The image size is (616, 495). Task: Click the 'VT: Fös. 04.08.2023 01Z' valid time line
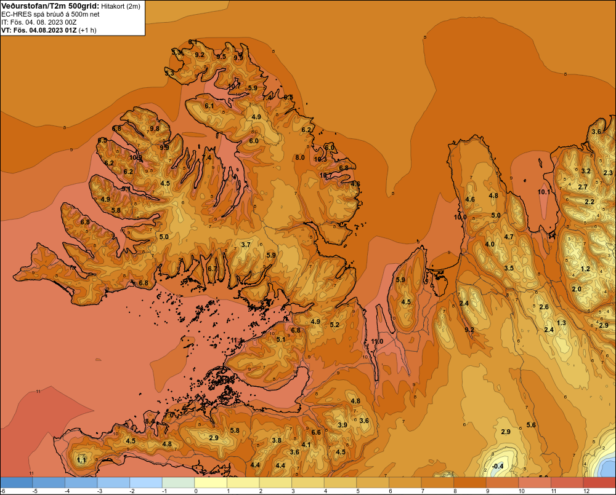pyautogui.click(x=39, y=30)
